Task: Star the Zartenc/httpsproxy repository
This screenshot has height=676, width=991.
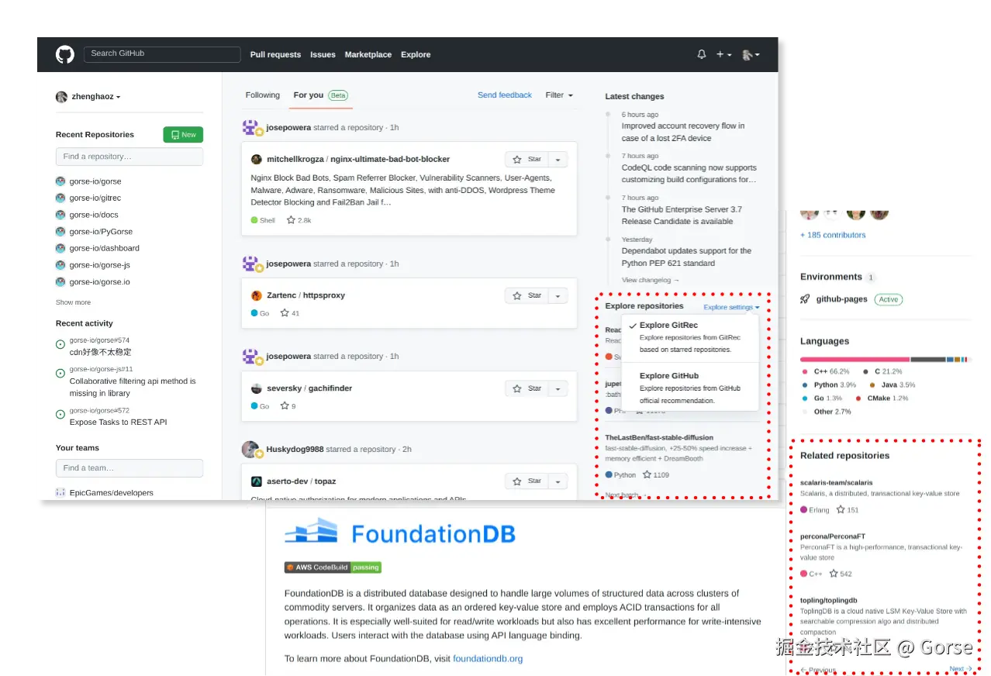Action: [527, 295]
